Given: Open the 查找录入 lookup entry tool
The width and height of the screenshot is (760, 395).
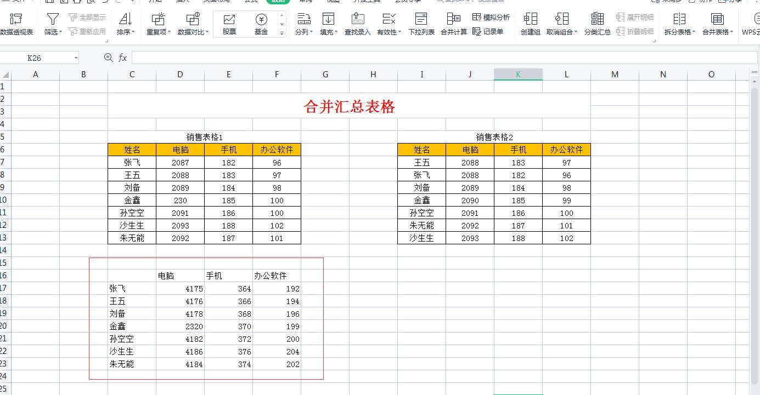Looking at the screenshot, I should 358,25.
